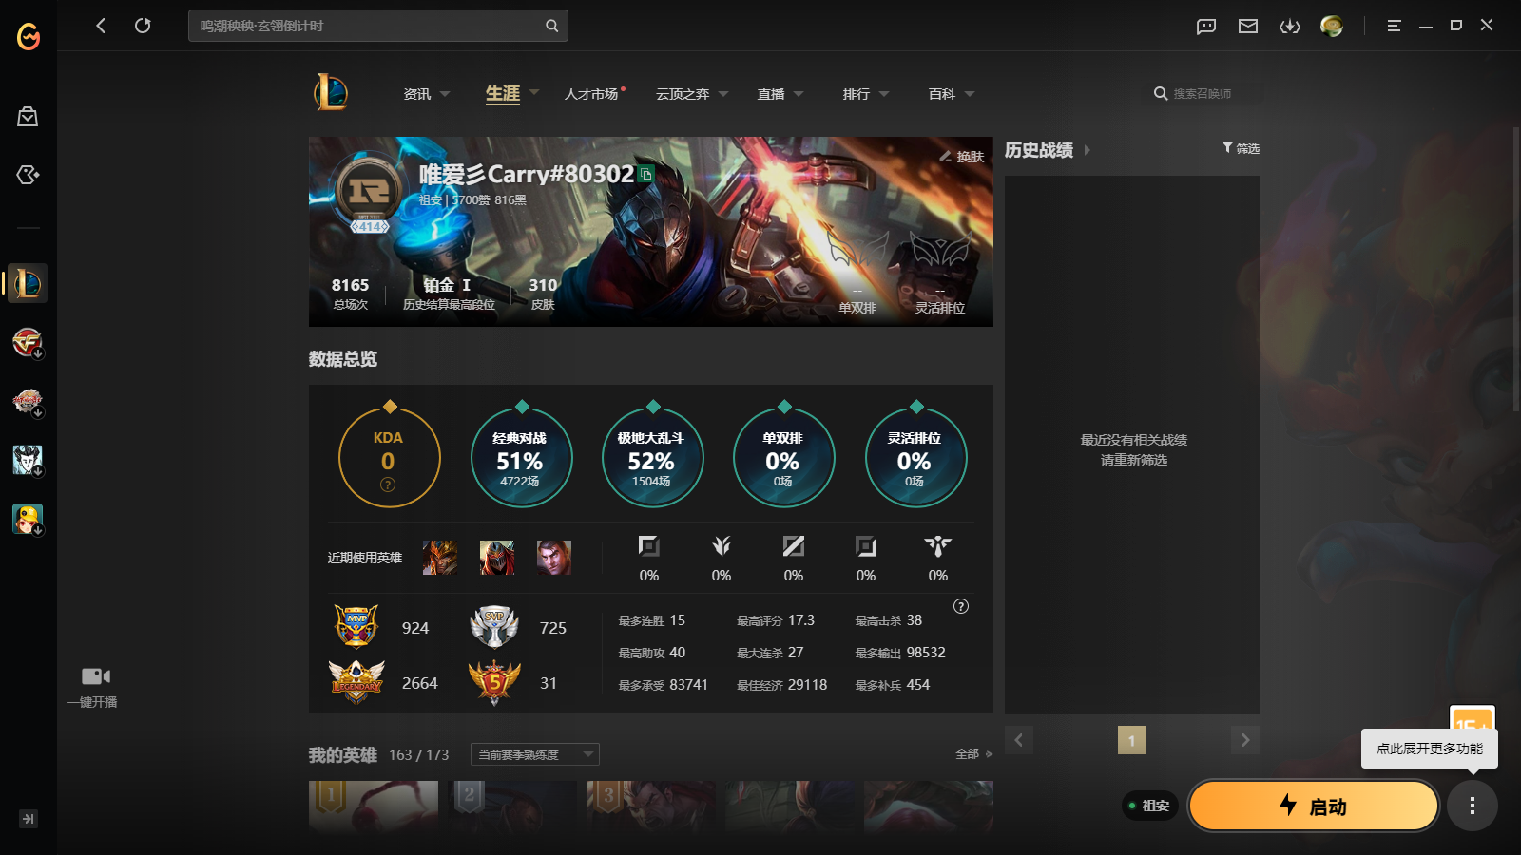Screen dimensions: 1521x855
Task: Go back with the left arrow button
Action: [x=101, y=26]
